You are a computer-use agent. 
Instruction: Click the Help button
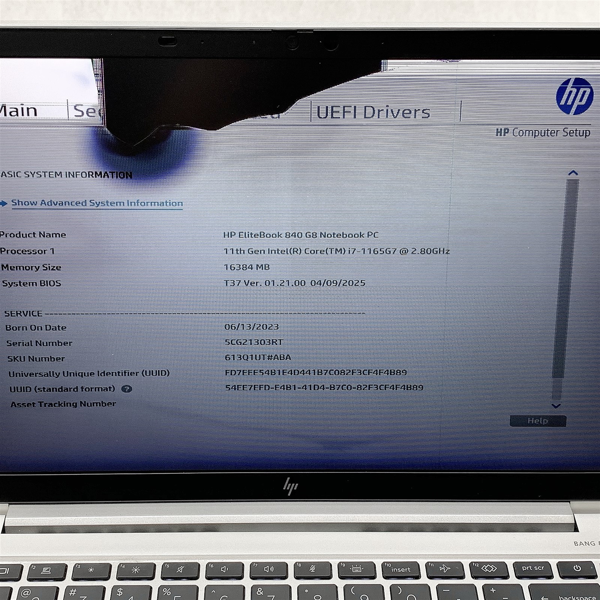(x=538, y=421)
